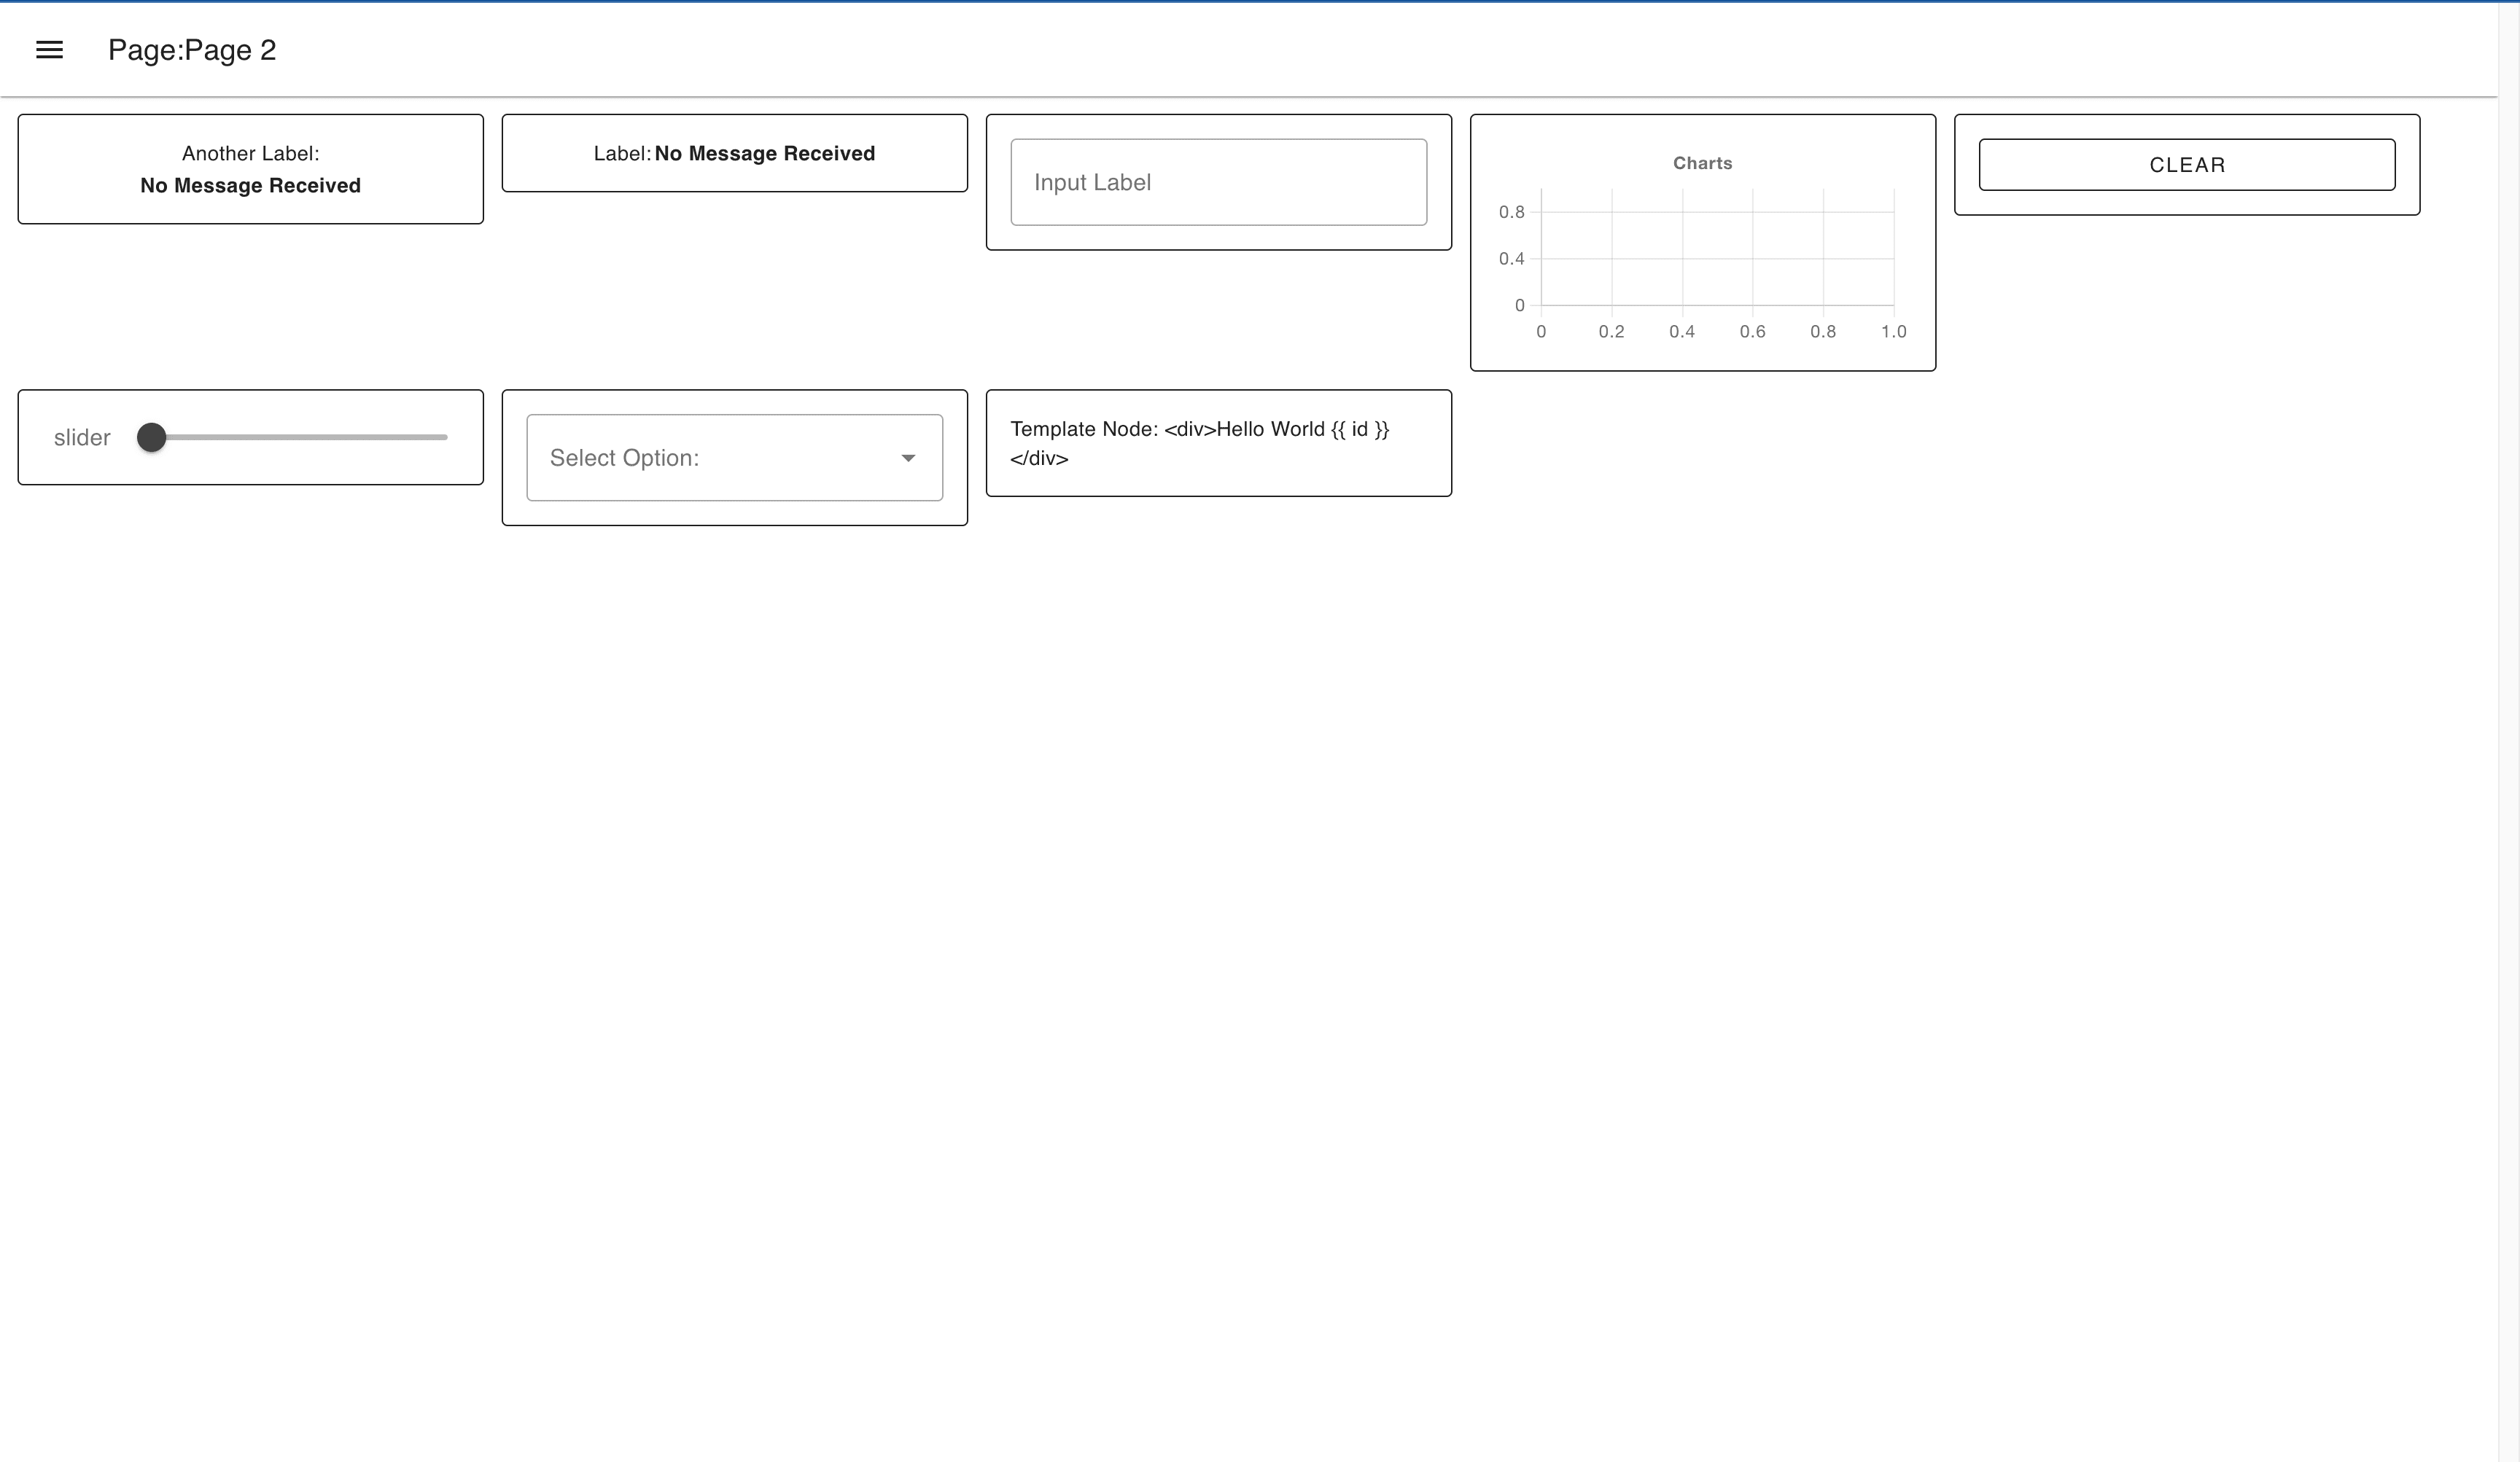
Task: Click the Another Label message card
Action: click(250, 169)
